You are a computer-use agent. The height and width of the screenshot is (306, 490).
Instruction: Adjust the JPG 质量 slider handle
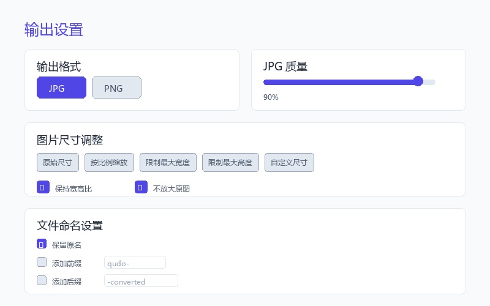[x=418, y=81]
